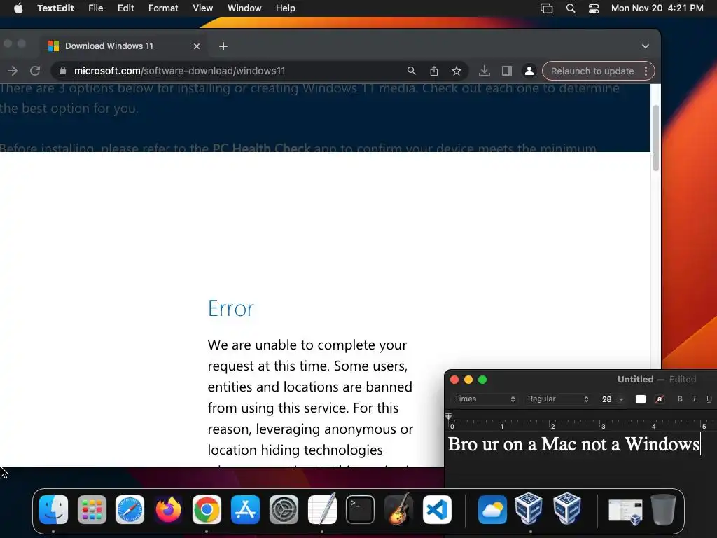The width and height of the screenshot is (717, 538).
Task: Launch Safari from the Dock
Action: (130, 510)
